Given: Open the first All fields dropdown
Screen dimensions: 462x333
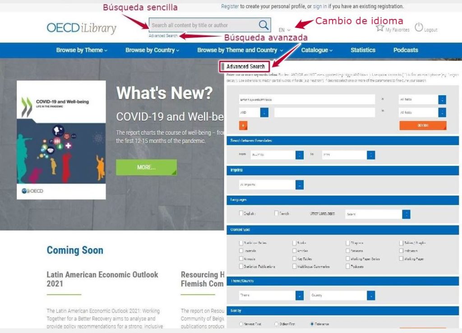Looking at the screenshot, I should (422, 100).
